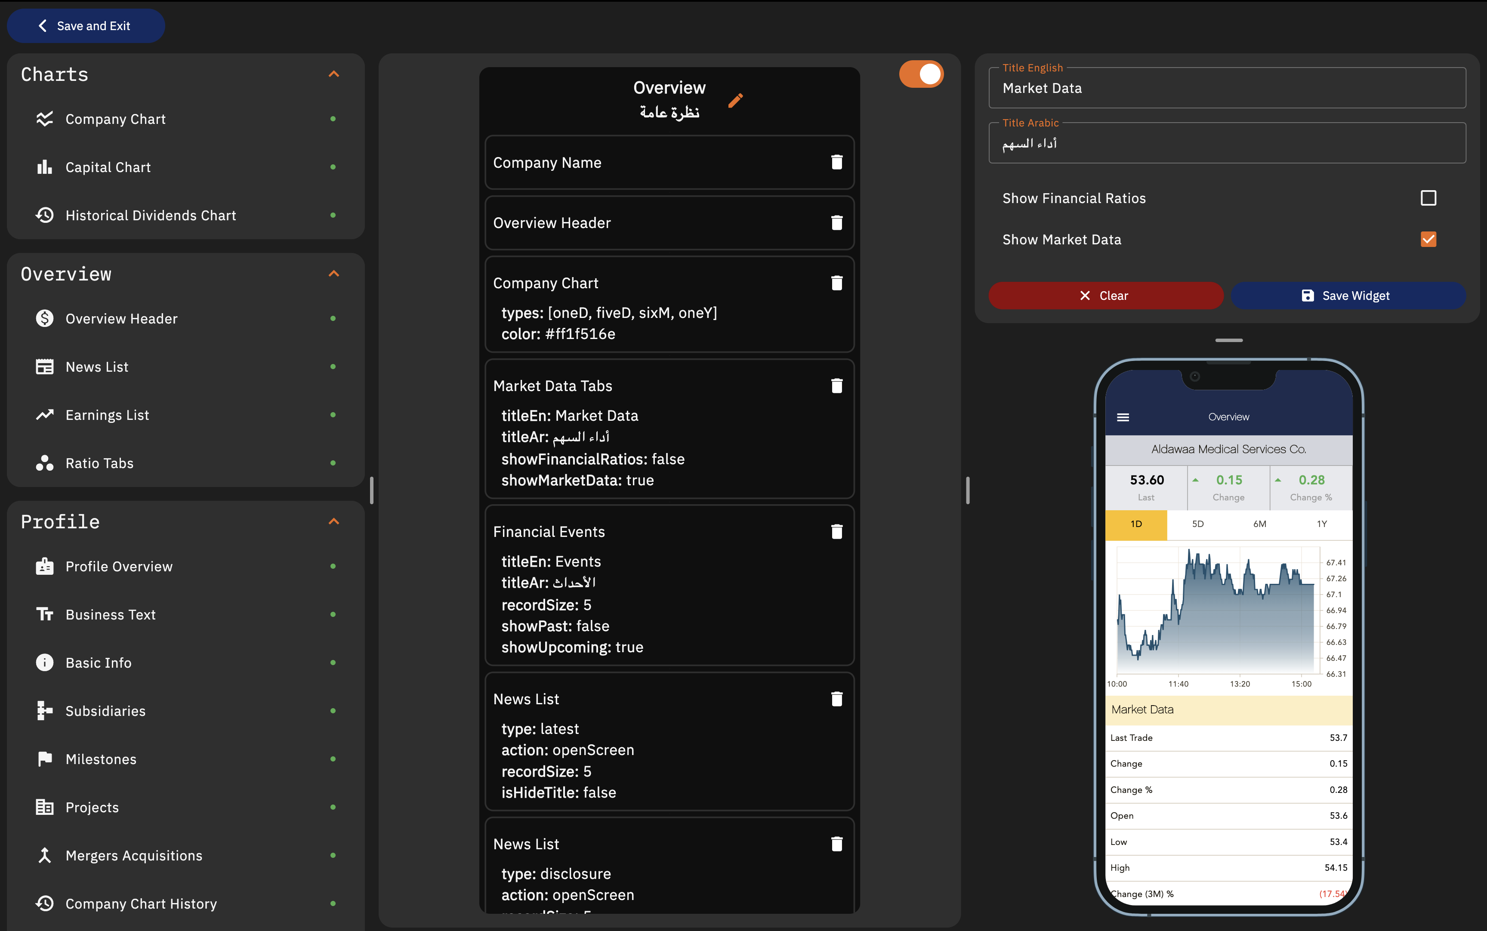Delete the Market Data Tabs widget via trash icon
This screenshot has height=931, width=1487.
click(836, 385)
